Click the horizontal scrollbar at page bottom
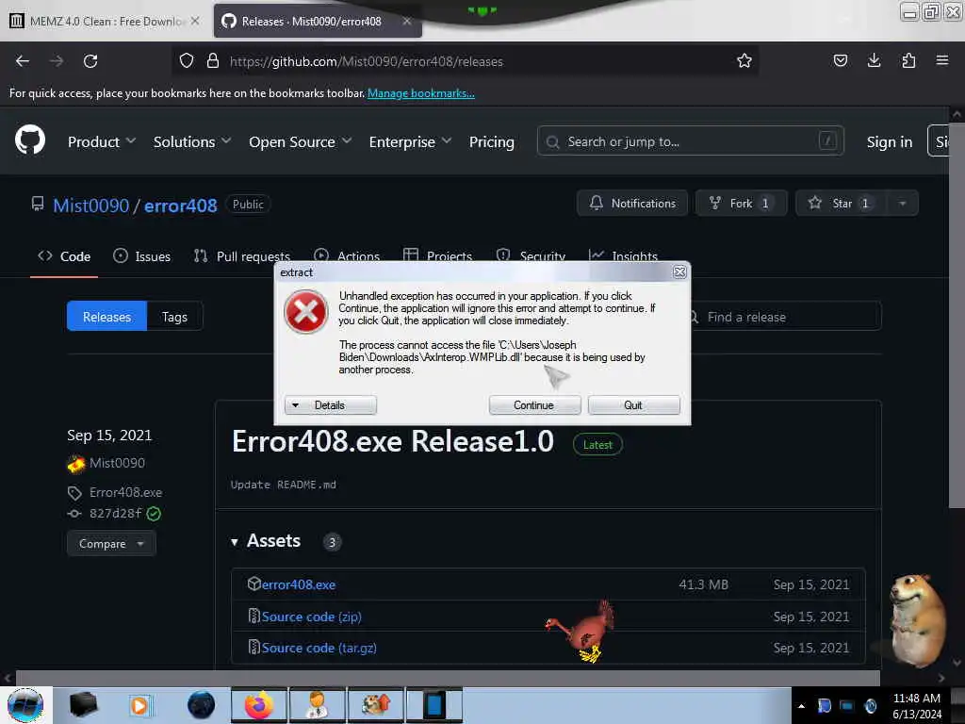This screenshot has width=965, height=724. (x=448, y=678)
